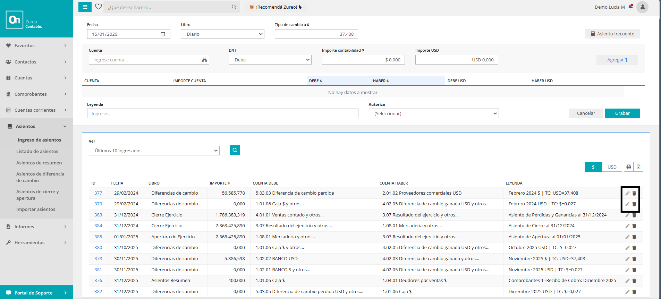Click the magnifier icon in search box
Image resolution: width=661 pixels, height=299 pixels.
[x=234, y=7]
